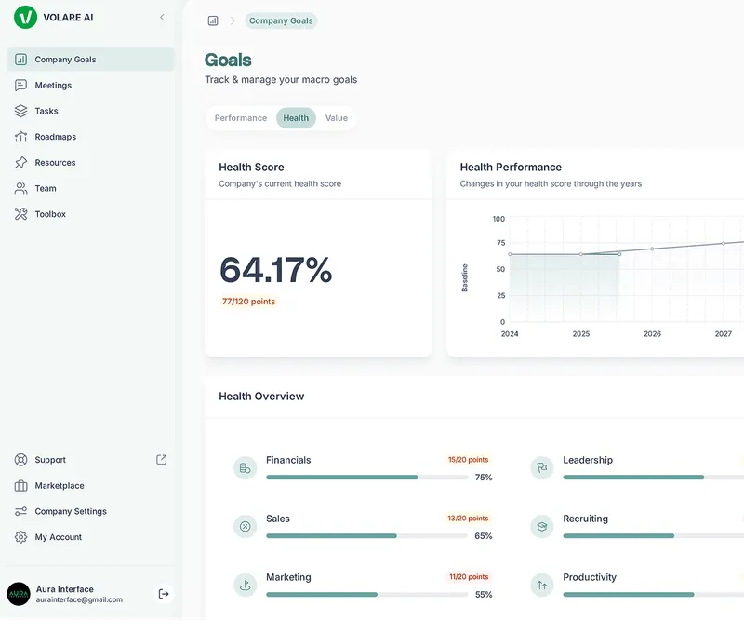The image size is (744, 633).
Task: Click the Productivity arrow icon
Action: pyautogui.click(x=541, y=585)
